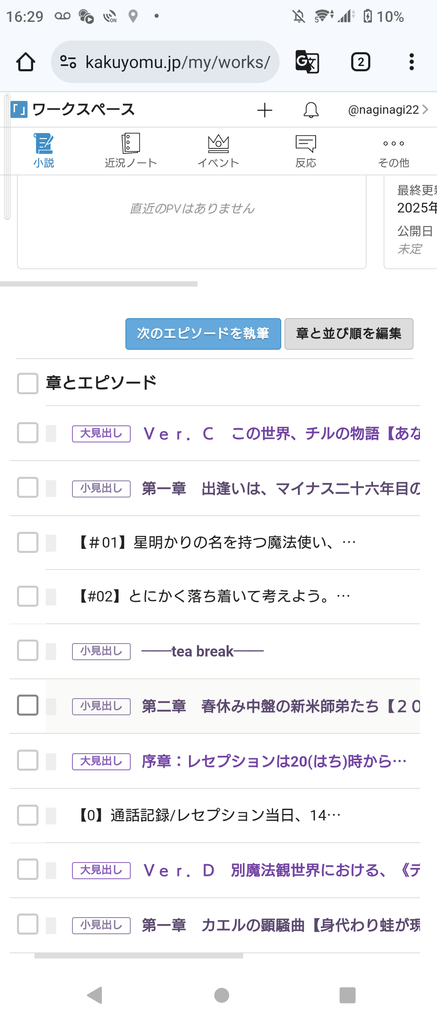Expand the その他 more options menu
The image size is (437, 1020).
pos(393,151)
